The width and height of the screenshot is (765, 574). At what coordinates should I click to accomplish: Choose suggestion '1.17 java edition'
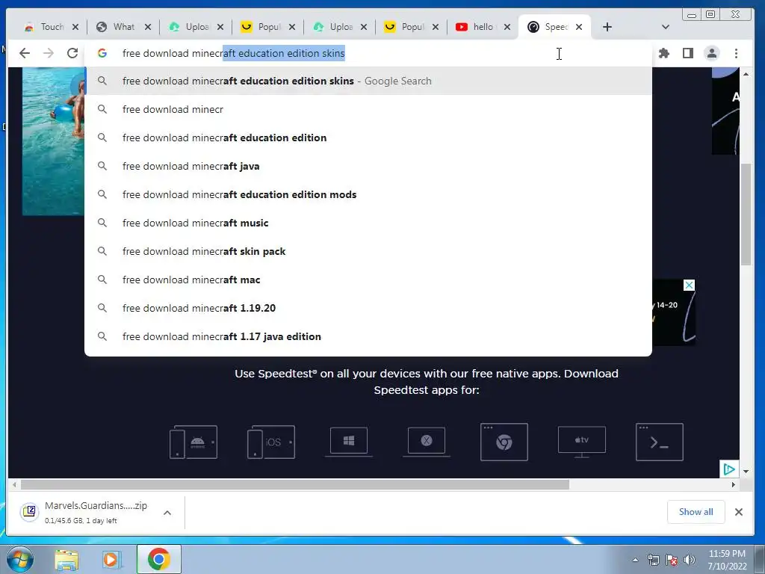click(368, 336)
